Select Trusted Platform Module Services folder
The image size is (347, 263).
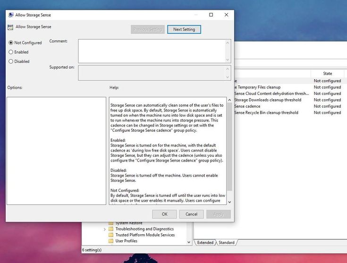pos(145,235)
